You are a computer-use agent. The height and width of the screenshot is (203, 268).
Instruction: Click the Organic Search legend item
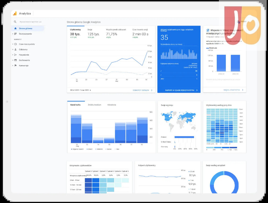pyautogui.click(x=77, y=149)
